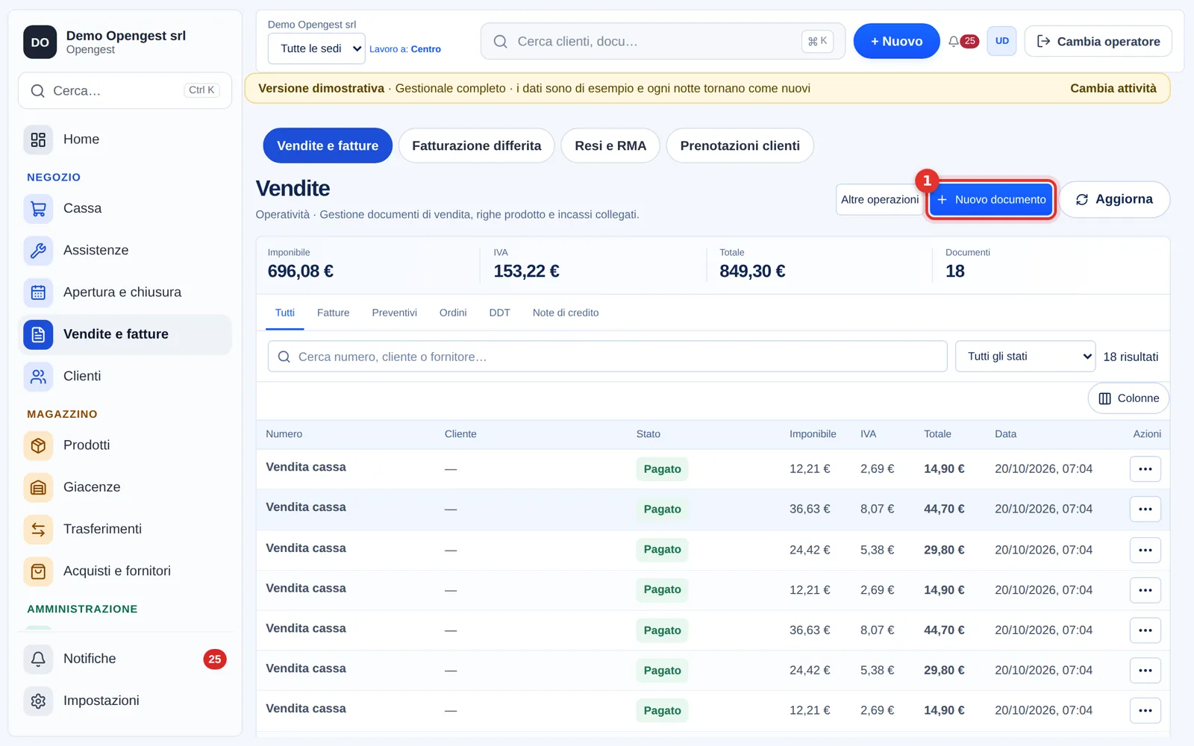Screen dimensions: 1194x746
Task: Sort by the Totale column header
Action: point(937,434)
